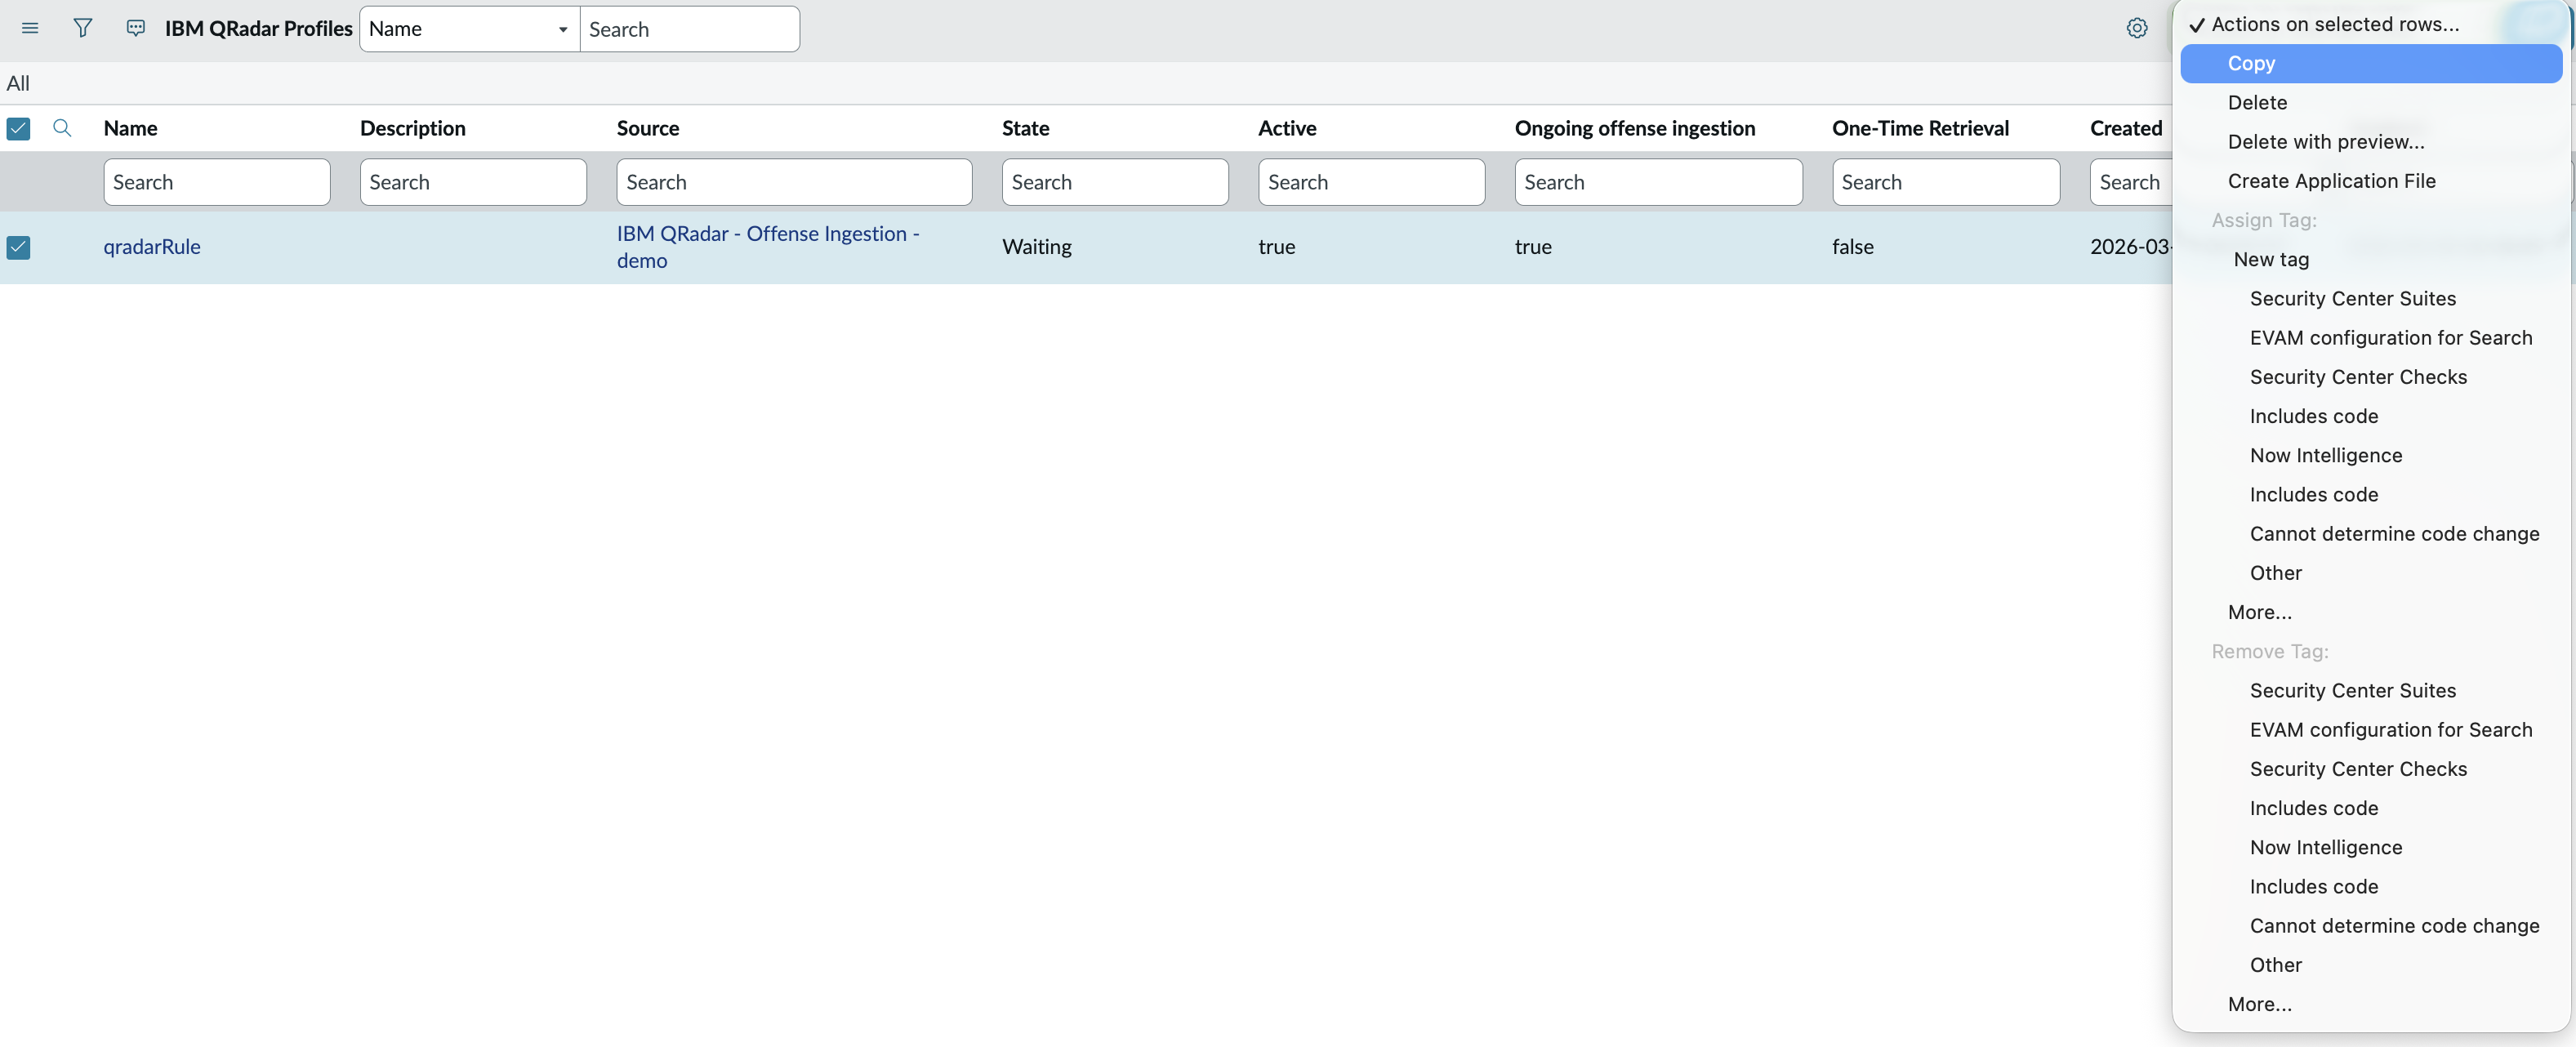Open the qradarRule record link
Screen dimensions: 2576x1047
tap(152, 247)
